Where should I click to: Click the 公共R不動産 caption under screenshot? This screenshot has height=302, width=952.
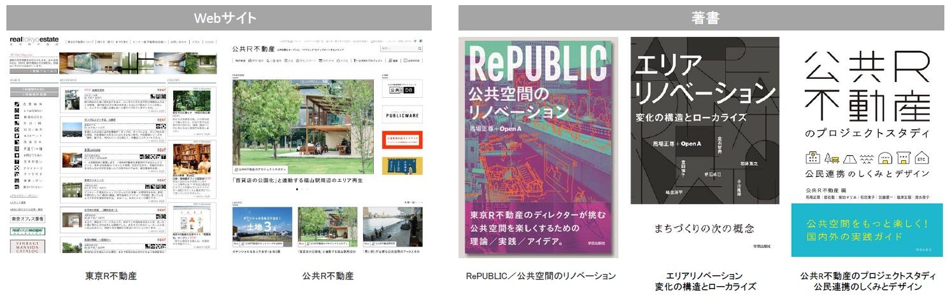tap(328, 277)
